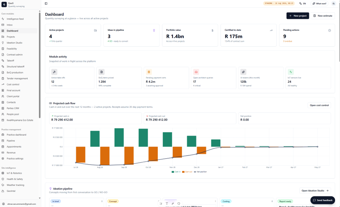Screen dimensions: 340x207
Task: Toggle the Cash out legend entry
Action: [x=187, y=172]
